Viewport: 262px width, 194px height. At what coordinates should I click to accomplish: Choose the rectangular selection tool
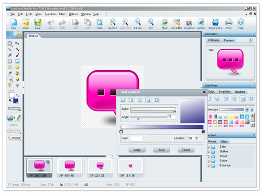(10, 44)
